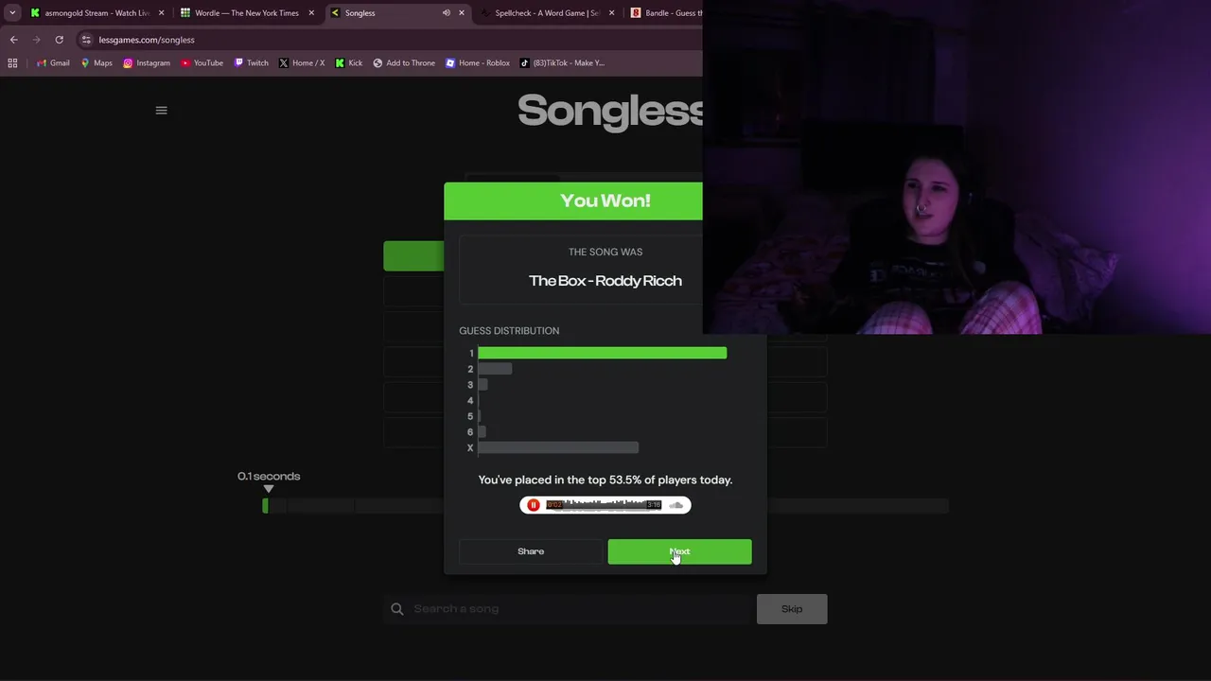Viewport: 1211px width, 681px height.
Task: Reload the page with refresh icon
Action: (x=59, y=40)
